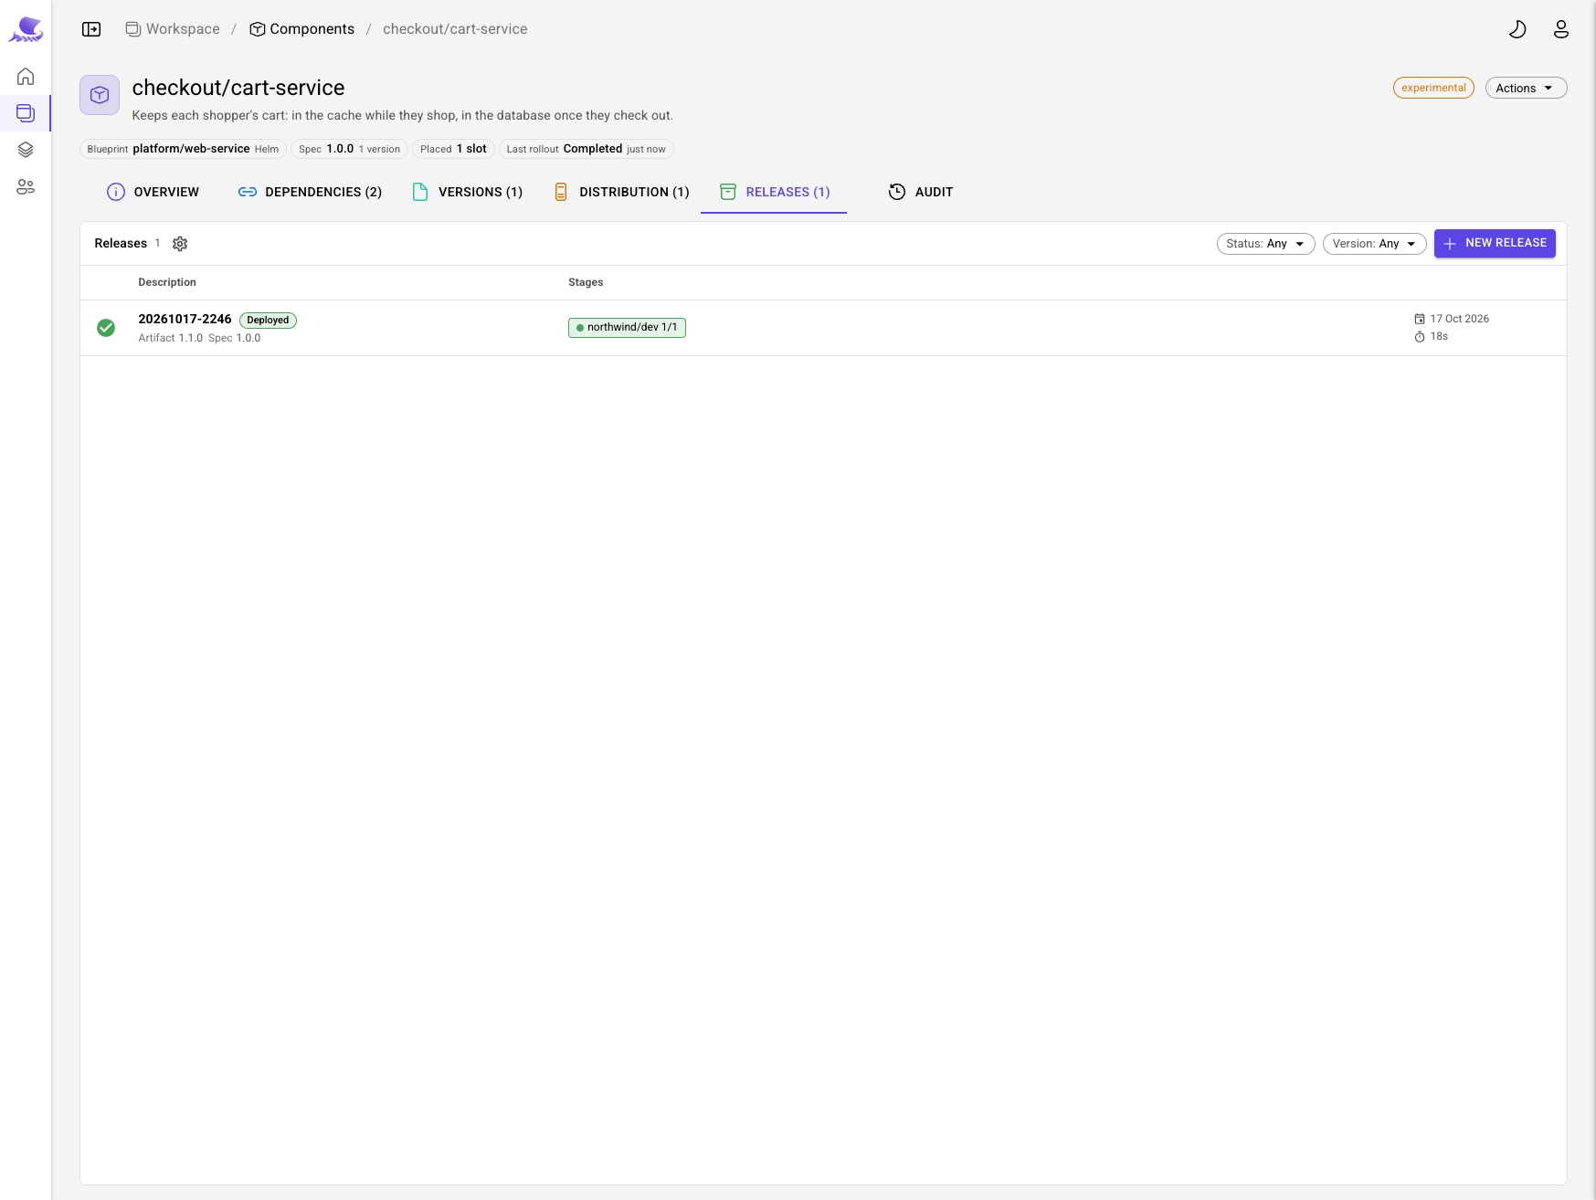Click the checkout/cart-service breadcrumb text
1596x1200 pixels.
point(455,29)
